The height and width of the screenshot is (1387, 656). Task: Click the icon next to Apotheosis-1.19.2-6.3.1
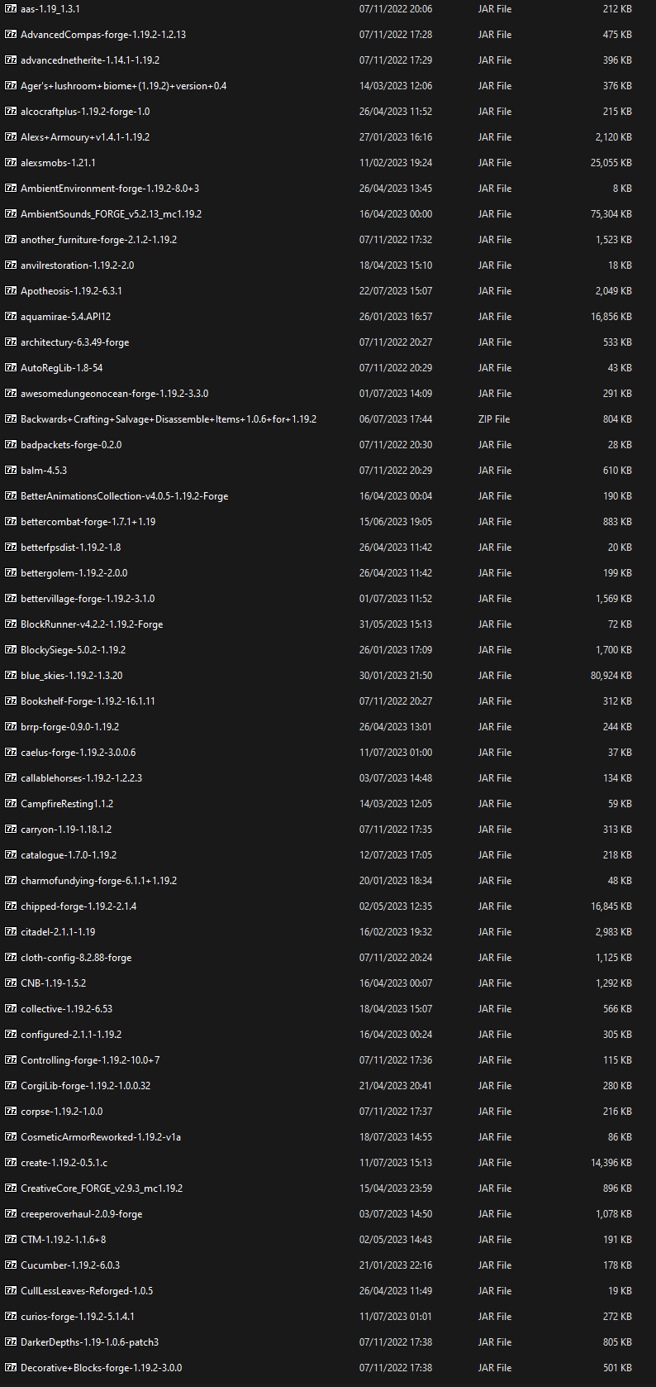click(x=10, y=290)
